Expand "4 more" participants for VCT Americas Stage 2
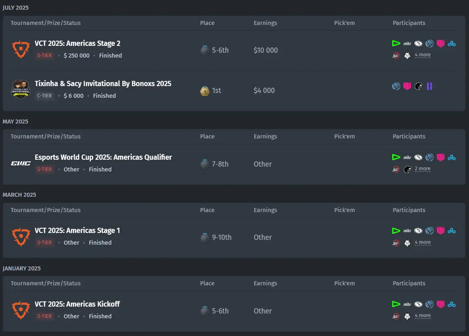469x336 pixels. 422,55
